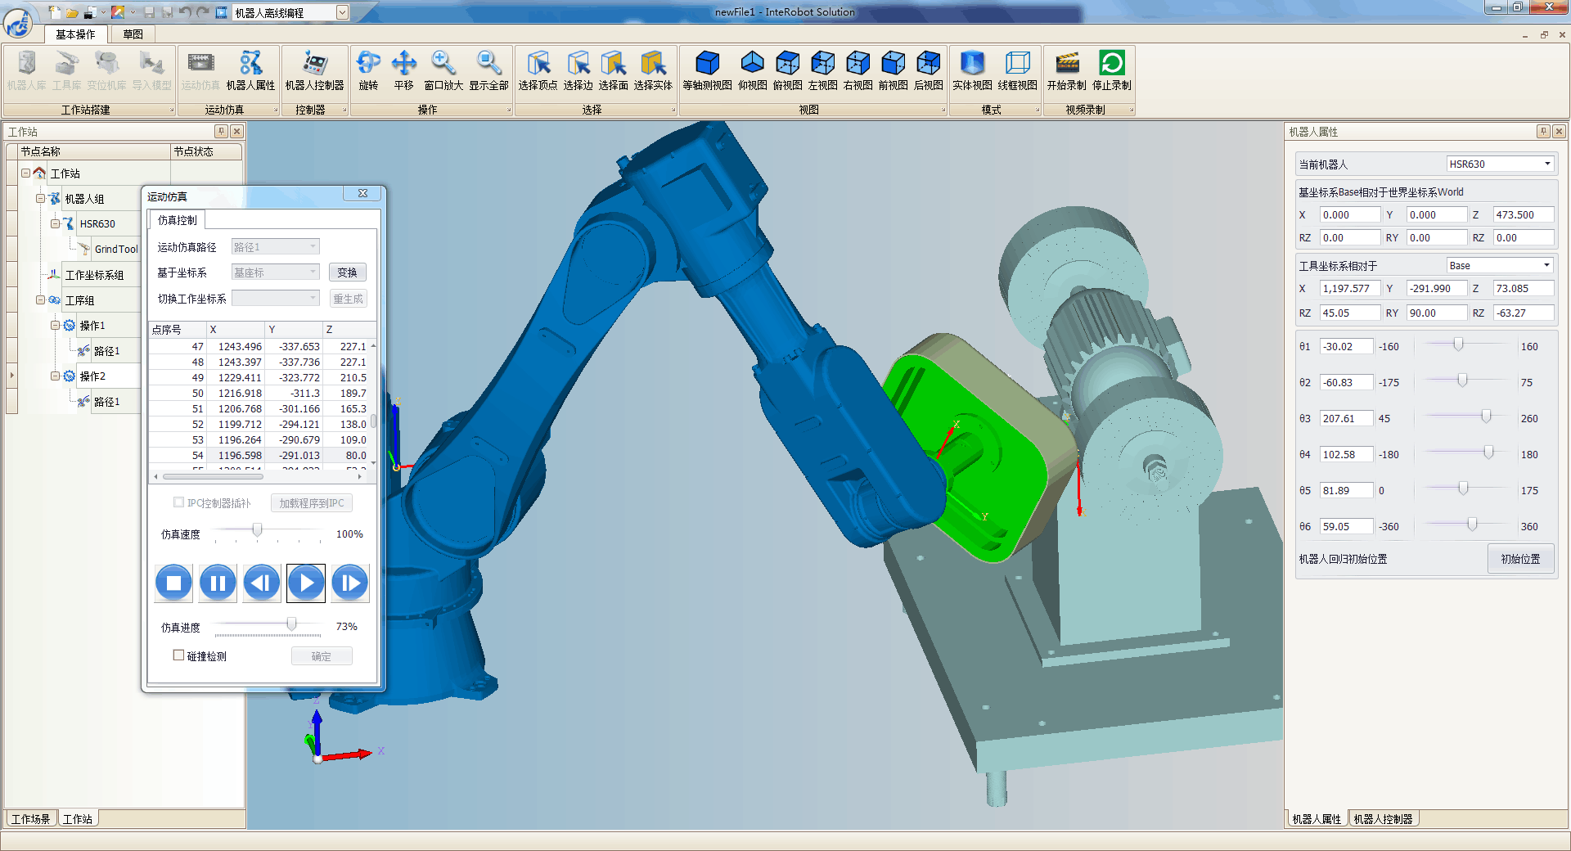The height and width of the screenshot is (851, 1571).
Task: Switch to 左视图 left view
Action: [822, 70]
